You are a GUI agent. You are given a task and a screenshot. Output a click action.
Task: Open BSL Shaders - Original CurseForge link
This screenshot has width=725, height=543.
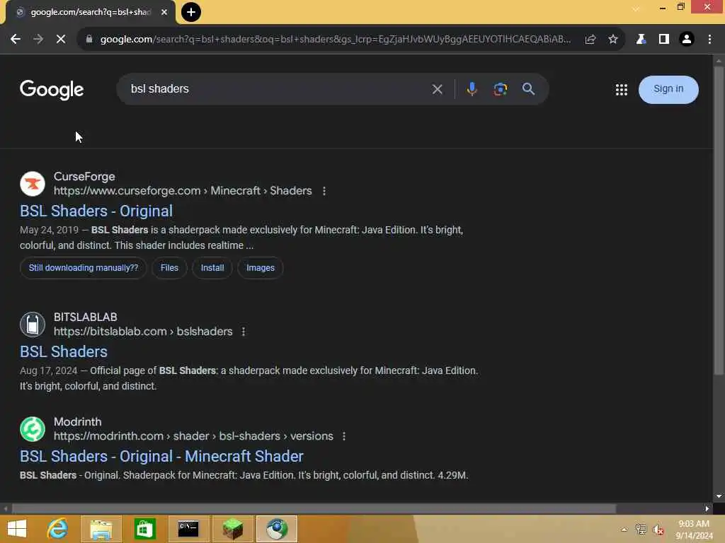[96, 211]
